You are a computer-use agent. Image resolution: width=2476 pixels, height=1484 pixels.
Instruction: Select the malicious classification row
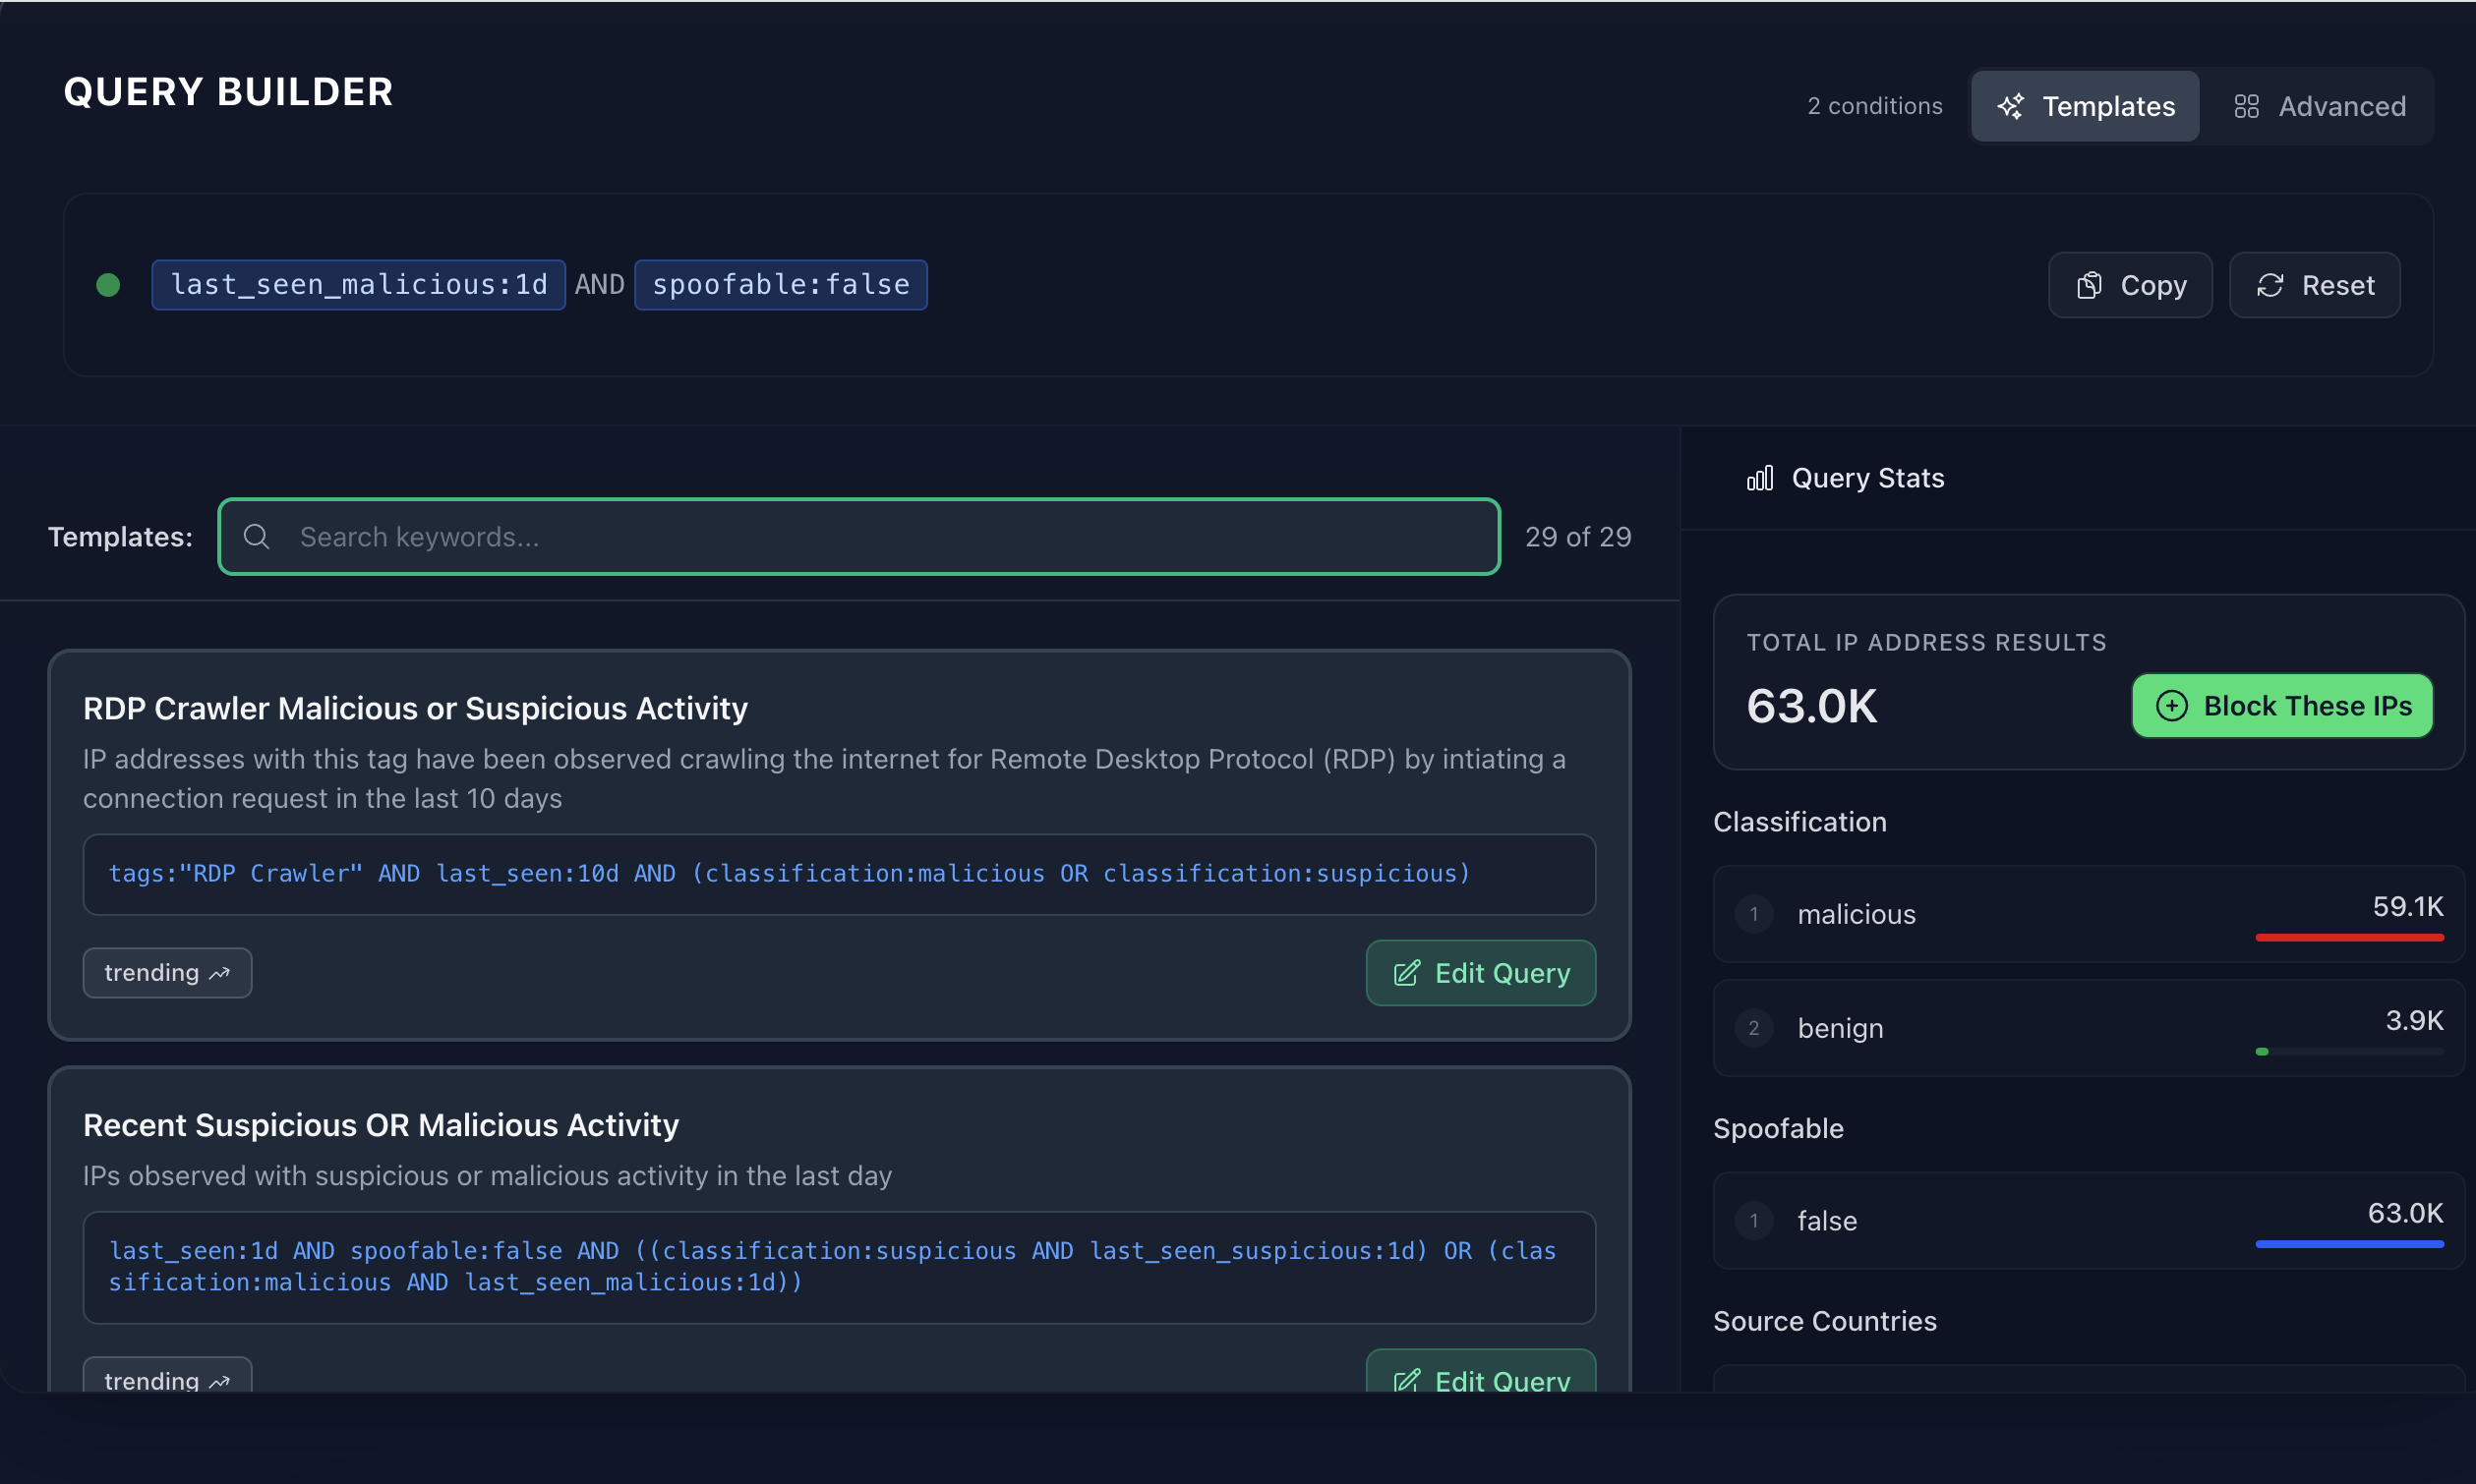pos(2088,914)
